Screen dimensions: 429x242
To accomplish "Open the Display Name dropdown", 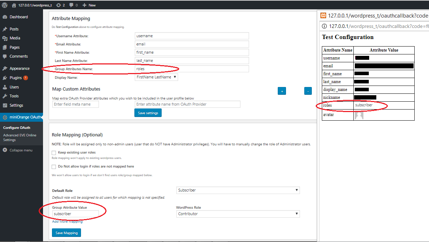I will click(x=157, y=77).
